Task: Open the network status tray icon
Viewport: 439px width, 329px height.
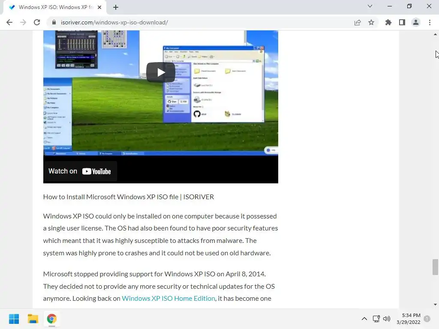Action: (376, 319)
